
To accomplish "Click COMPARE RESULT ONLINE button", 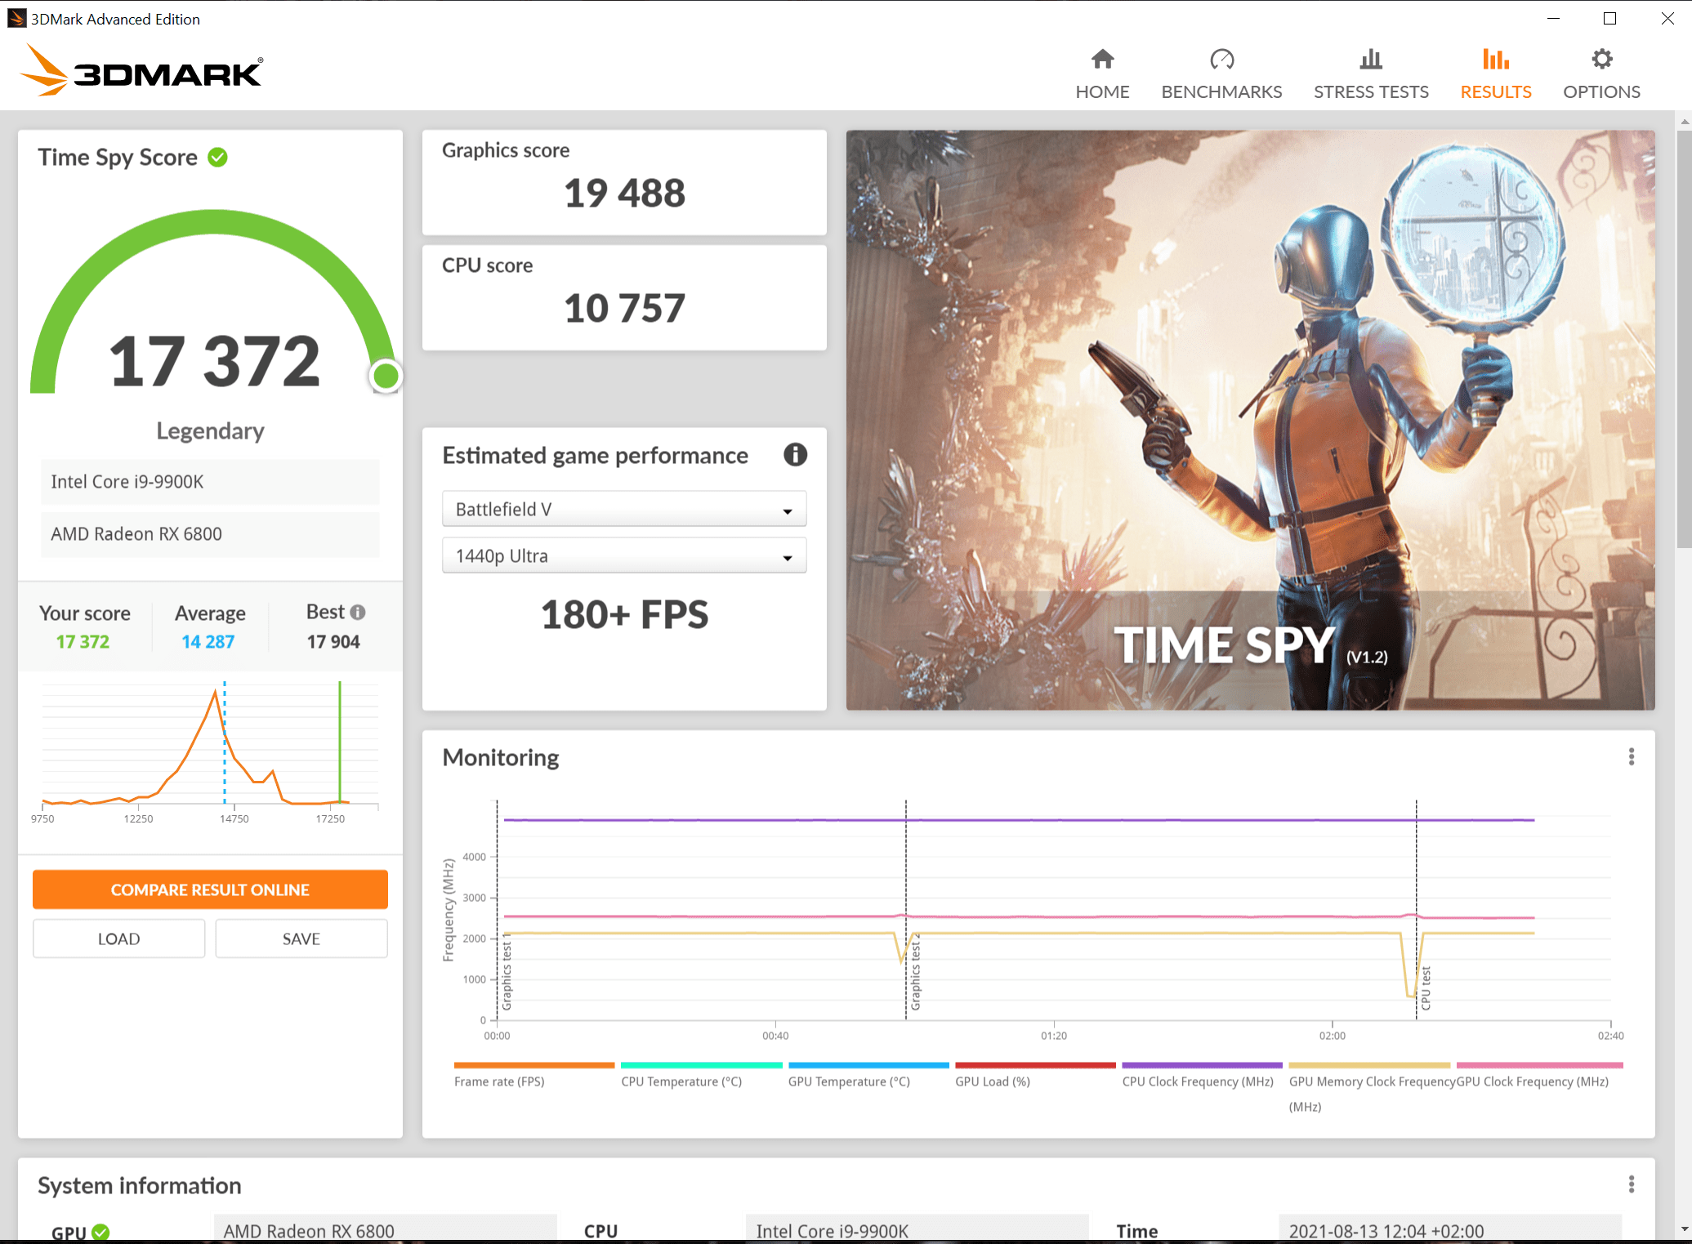I will pos(210,889).
